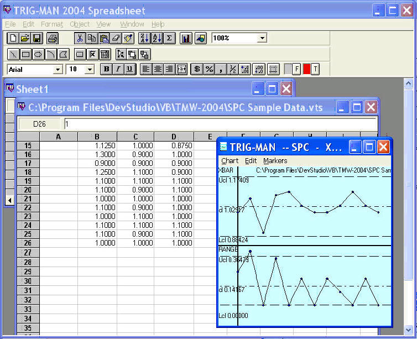Select row 20 header
The width and height of the screenshot is (417, 339).
[x=28, y=190]
